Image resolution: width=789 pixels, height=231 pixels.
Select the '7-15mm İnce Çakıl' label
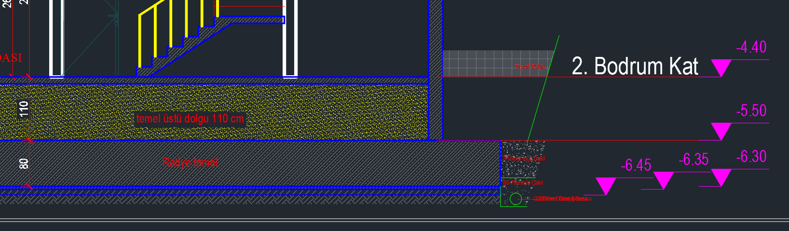tap(524, 159)
